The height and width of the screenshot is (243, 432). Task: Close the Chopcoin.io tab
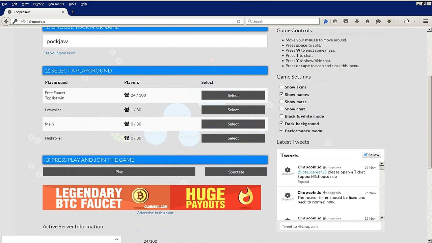pos(63,12)
